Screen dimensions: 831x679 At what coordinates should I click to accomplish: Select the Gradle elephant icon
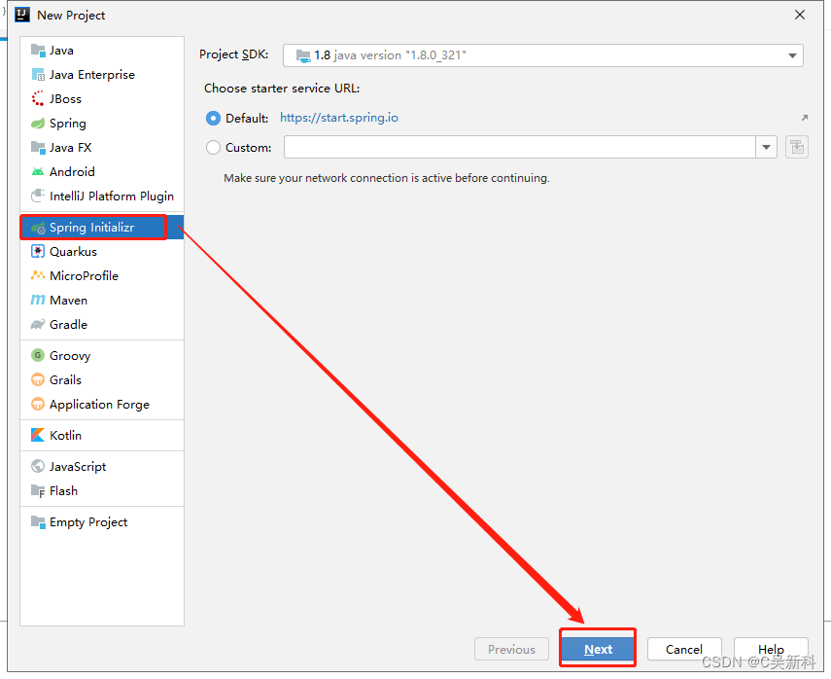pyautogui.click(x=38, y=324)
